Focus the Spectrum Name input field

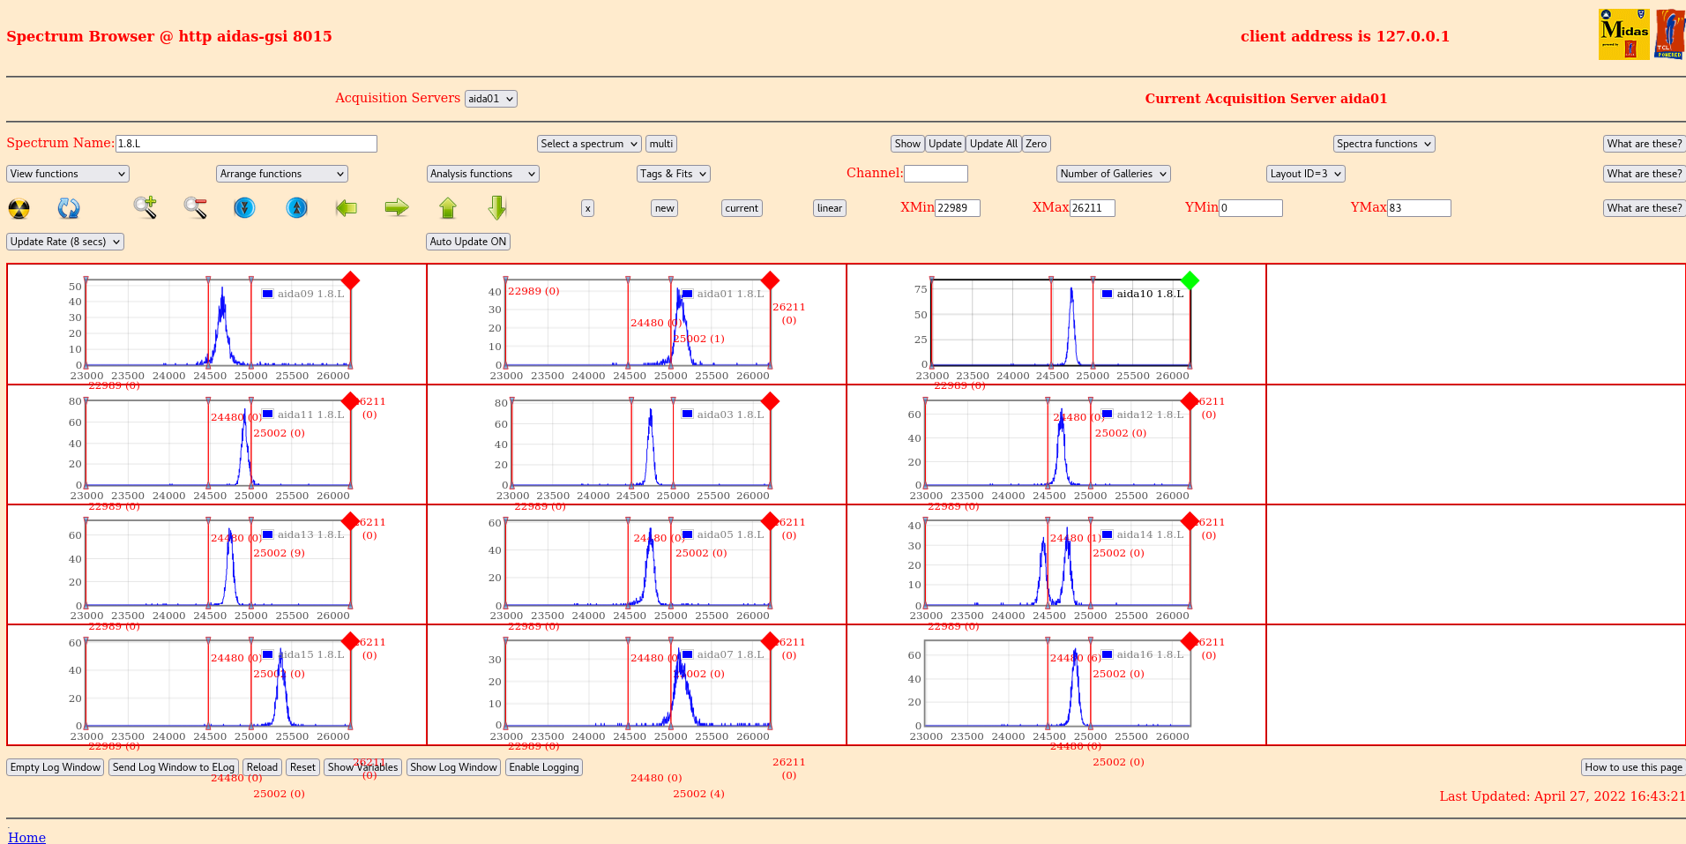(x=246, y=144)
